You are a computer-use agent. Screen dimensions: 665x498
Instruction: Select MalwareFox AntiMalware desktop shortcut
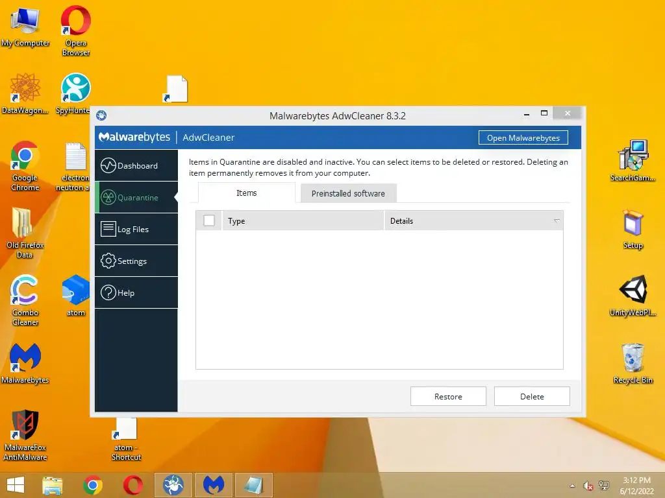(25, 435)
